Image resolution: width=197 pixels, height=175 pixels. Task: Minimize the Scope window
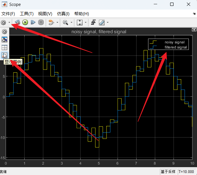click(x=155, y=4)
